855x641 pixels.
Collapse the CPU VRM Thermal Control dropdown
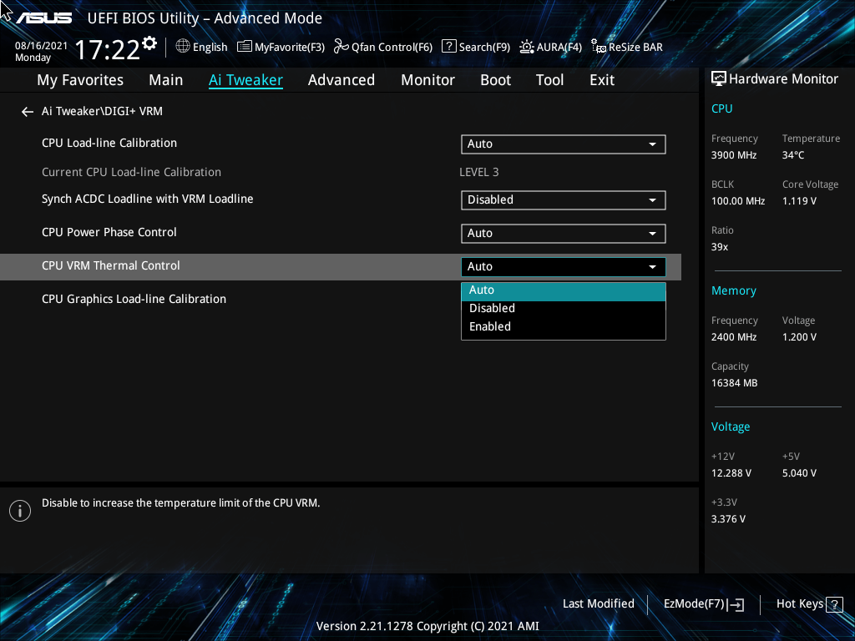[x=564, y=266]
